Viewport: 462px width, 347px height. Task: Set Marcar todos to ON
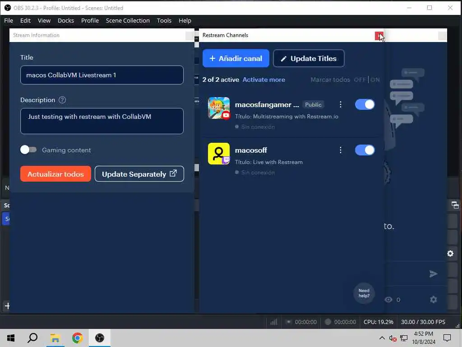[x=375, y=80]
